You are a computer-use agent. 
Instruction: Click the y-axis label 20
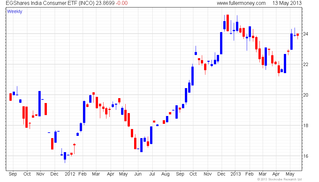[306, 95]
